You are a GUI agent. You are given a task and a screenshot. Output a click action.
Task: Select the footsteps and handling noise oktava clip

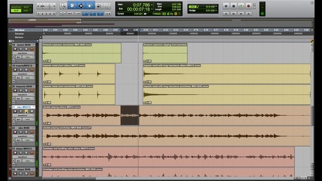pyautogui.click(x=169, y=157)
